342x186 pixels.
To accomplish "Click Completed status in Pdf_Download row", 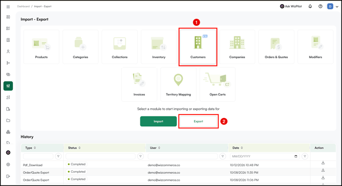I will [x=77, y=164].
